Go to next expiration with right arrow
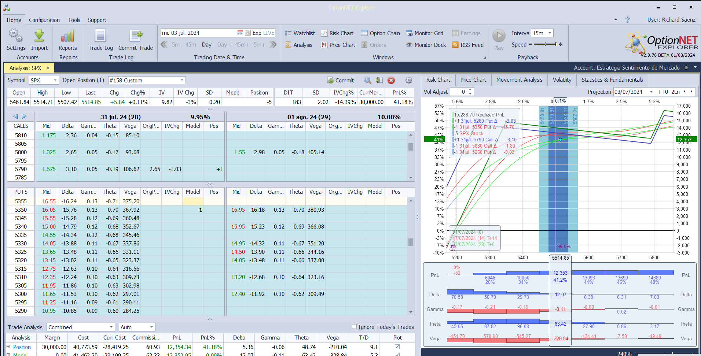This screenshot has height=356, width=701. [24, 116]
